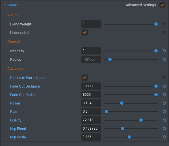Reset the Mip Blend value

164,128
